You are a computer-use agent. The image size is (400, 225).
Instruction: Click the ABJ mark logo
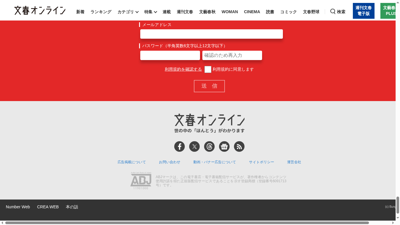141,180
